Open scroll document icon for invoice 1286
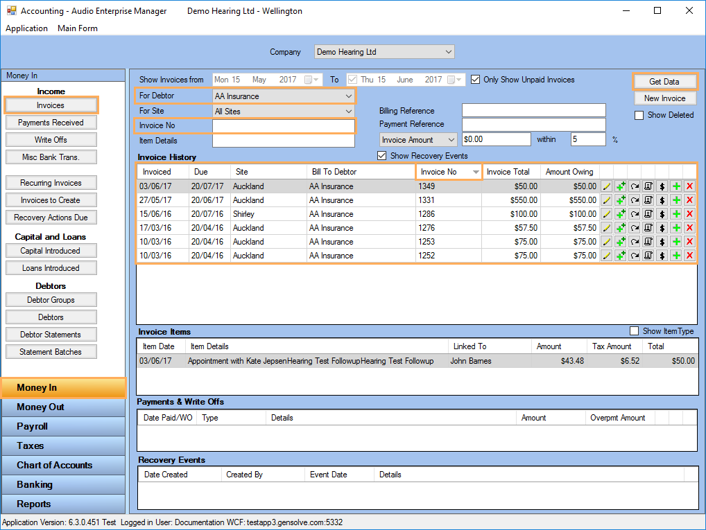Screen dimensions: 706x530 (648, 214)
